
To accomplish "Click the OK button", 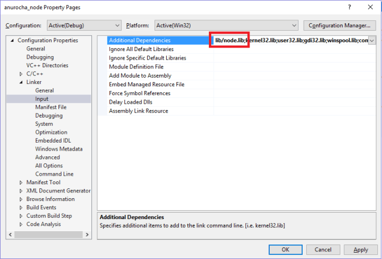I will click(285, 250).
